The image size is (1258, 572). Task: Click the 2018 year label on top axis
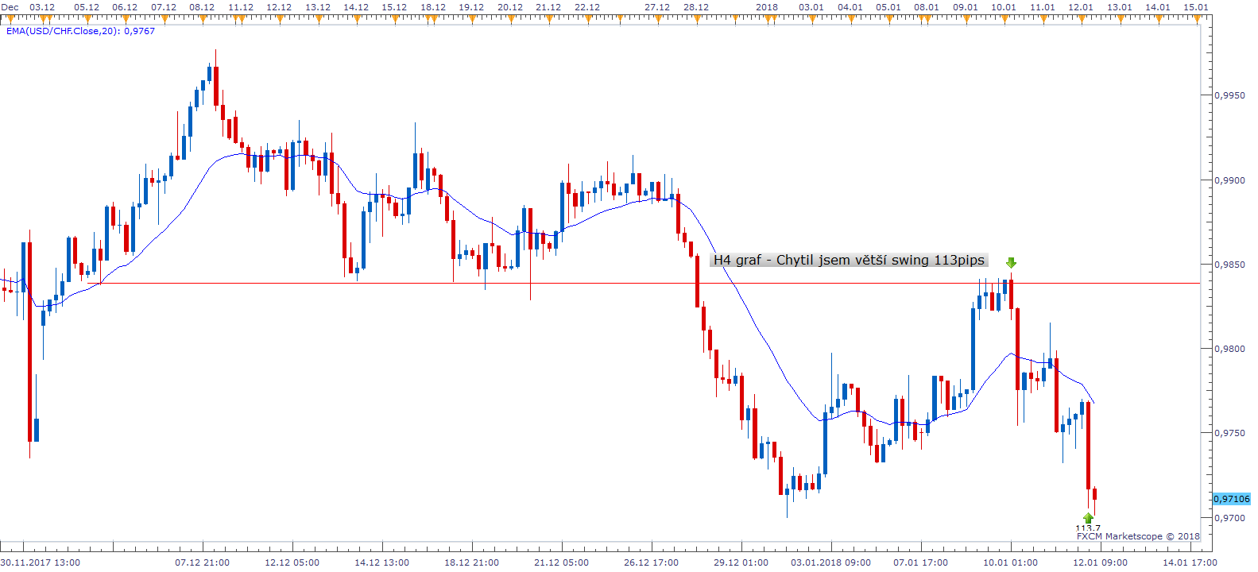click(x=766, y=7)
